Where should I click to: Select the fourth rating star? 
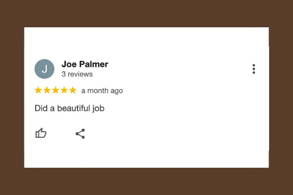pos(64,90)
